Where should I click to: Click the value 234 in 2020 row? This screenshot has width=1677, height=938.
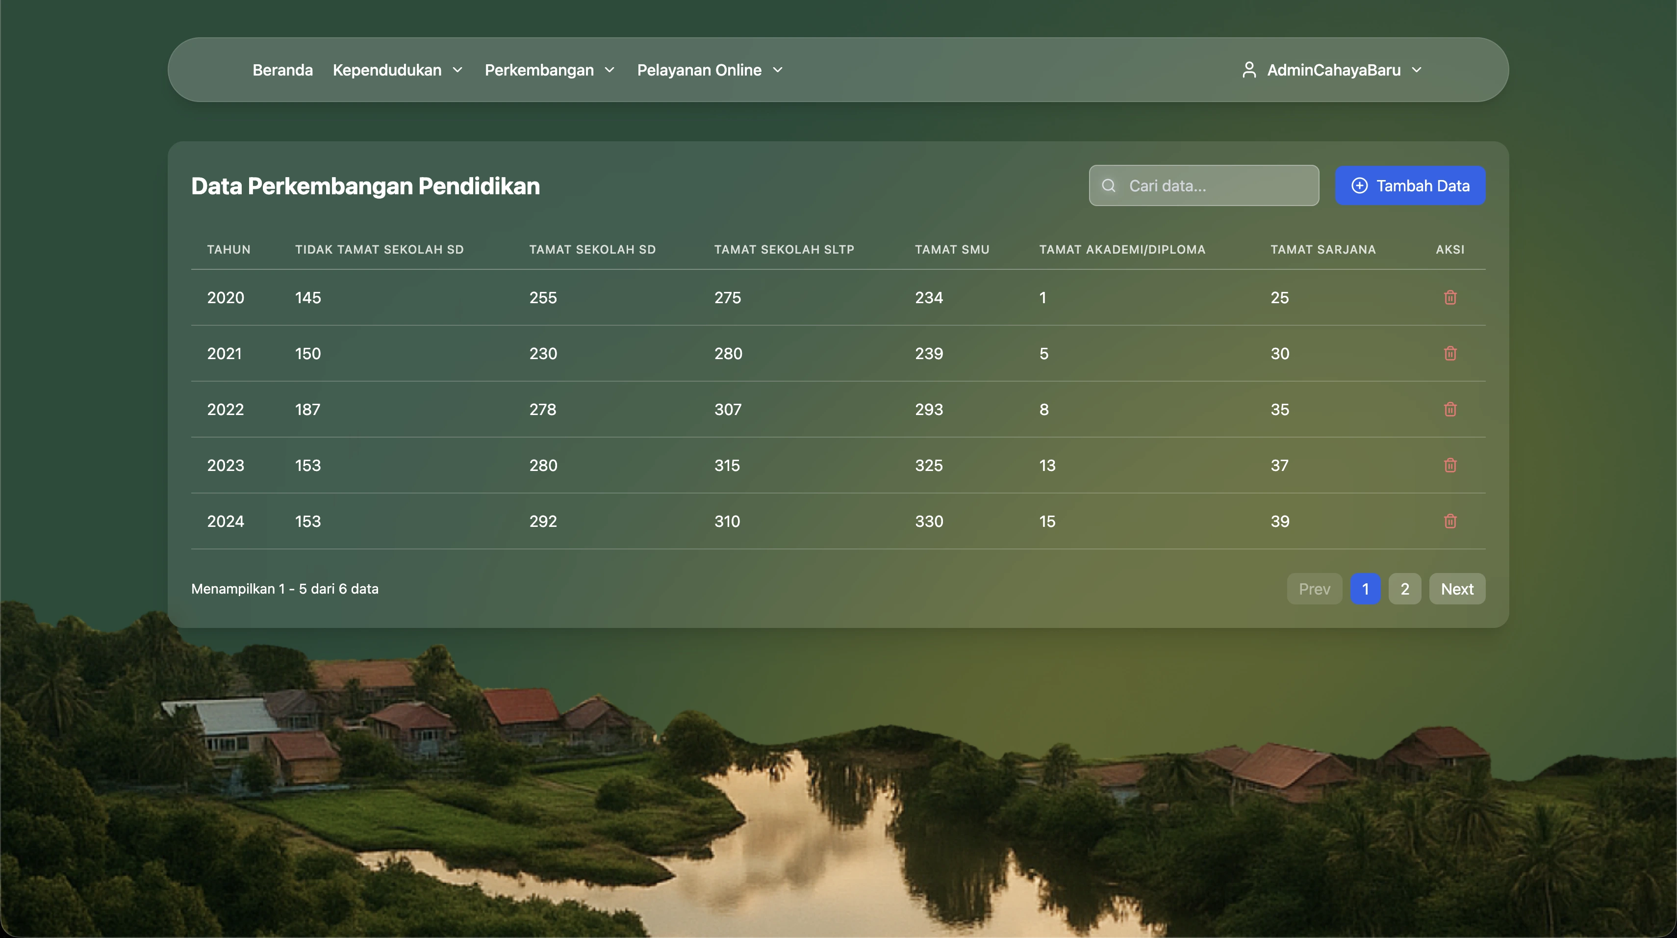coord(929,298)
